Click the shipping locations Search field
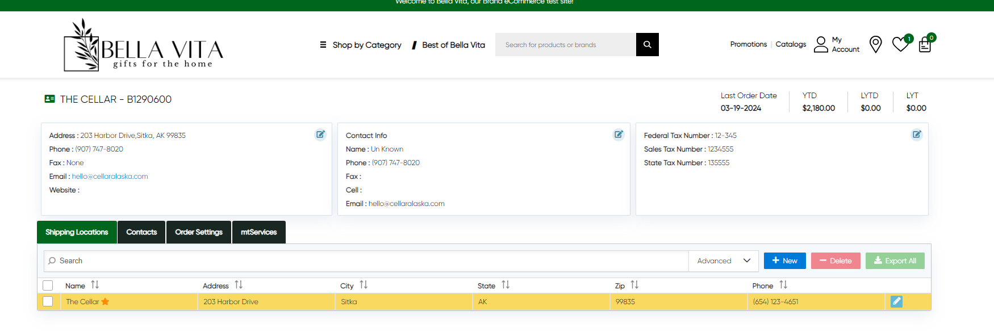The height and width of the screenshot is (332, 994). click(366, 261)
